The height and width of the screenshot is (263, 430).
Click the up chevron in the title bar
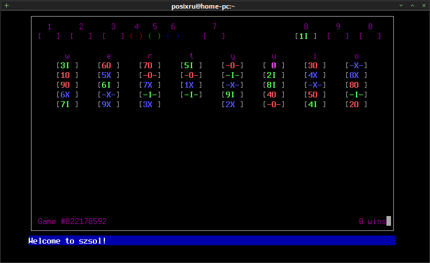coord(412,6)
